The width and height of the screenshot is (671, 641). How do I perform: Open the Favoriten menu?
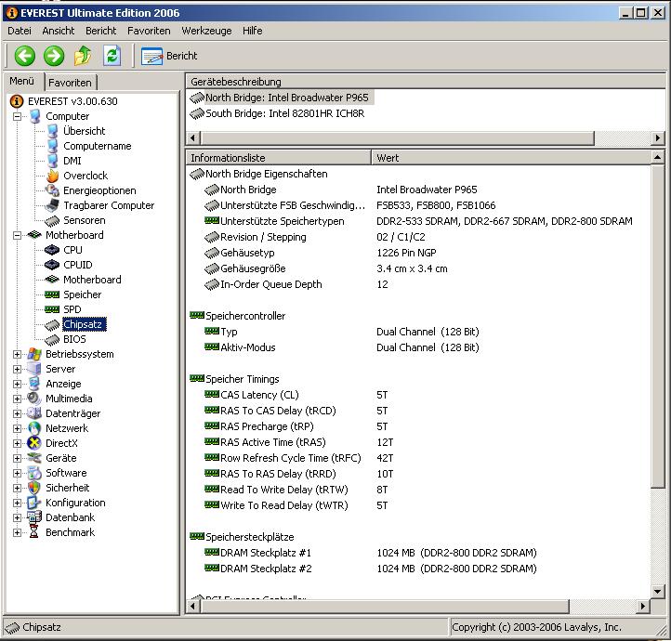pos(149,31)
